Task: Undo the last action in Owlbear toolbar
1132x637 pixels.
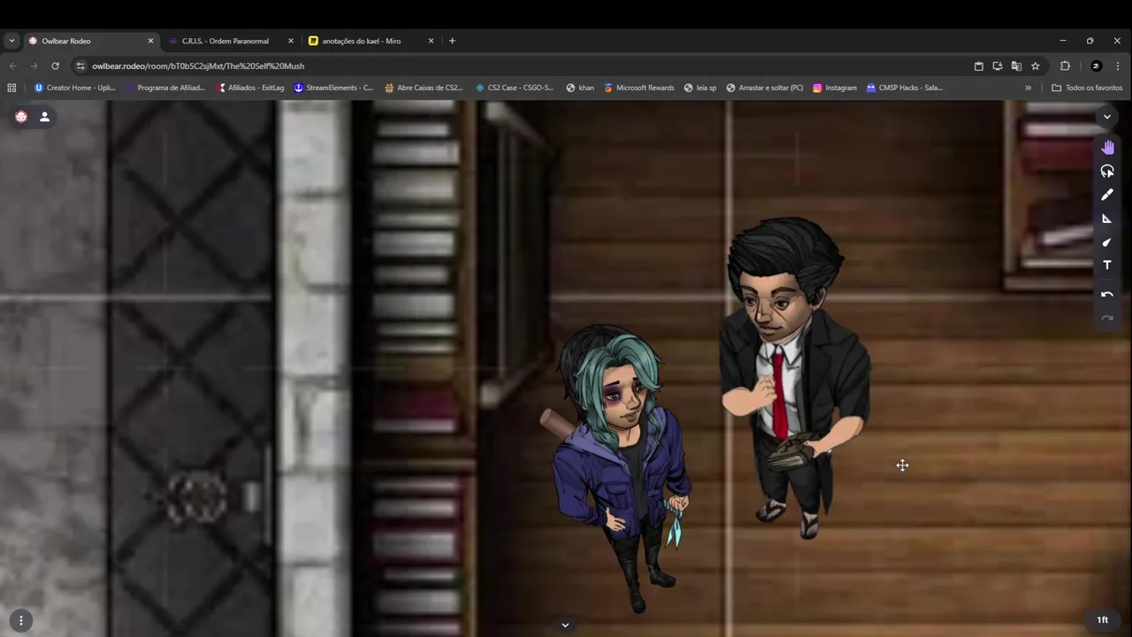Action: [x=1107, y=295]
